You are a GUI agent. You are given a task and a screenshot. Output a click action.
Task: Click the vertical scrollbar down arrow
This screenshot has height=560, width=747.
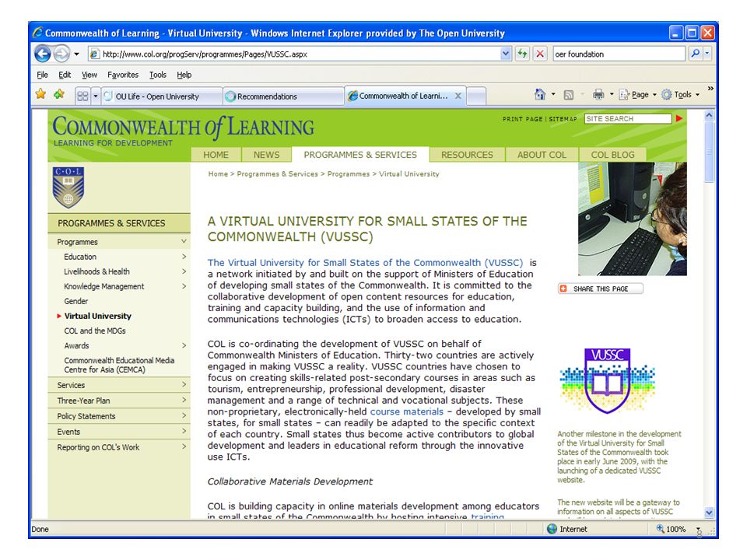709,513
